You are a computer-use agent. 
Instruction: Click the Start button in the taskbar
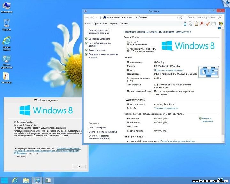click(x=4, y=180)
